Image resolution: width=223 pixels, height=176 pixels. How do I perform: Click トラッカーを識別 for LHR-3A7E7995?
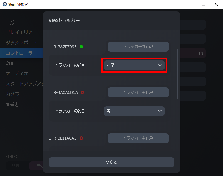point(138,47)
